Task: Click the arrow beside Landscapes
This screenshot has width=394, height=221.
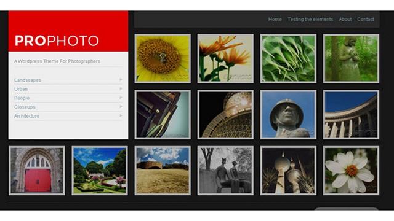Action: (121, 79)
